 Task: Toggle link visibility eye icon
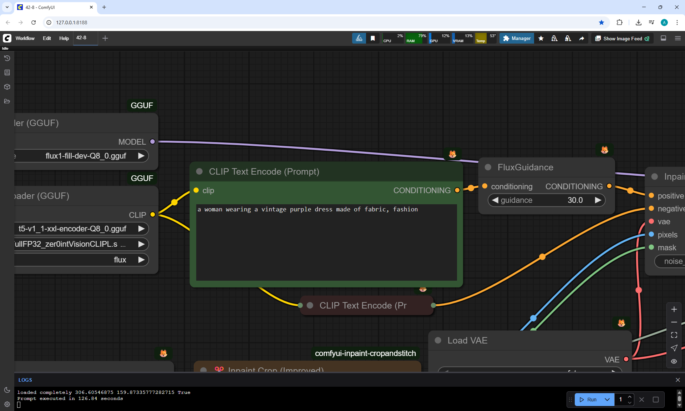[x=674, y=361]
